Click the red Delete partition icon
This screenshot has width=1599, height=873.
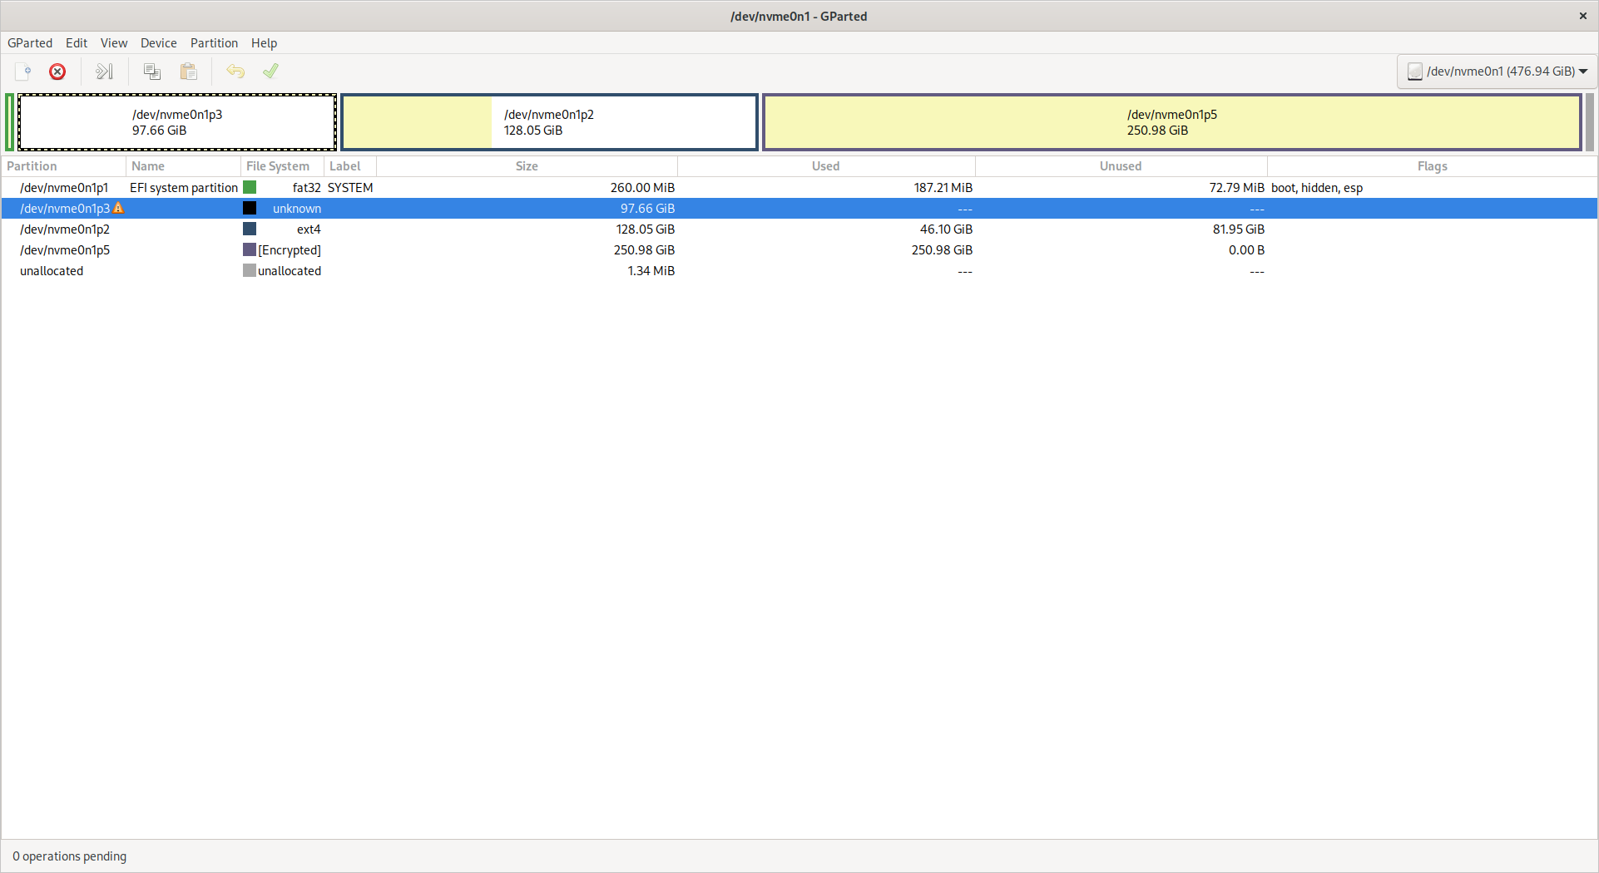(x=57, y=72)
